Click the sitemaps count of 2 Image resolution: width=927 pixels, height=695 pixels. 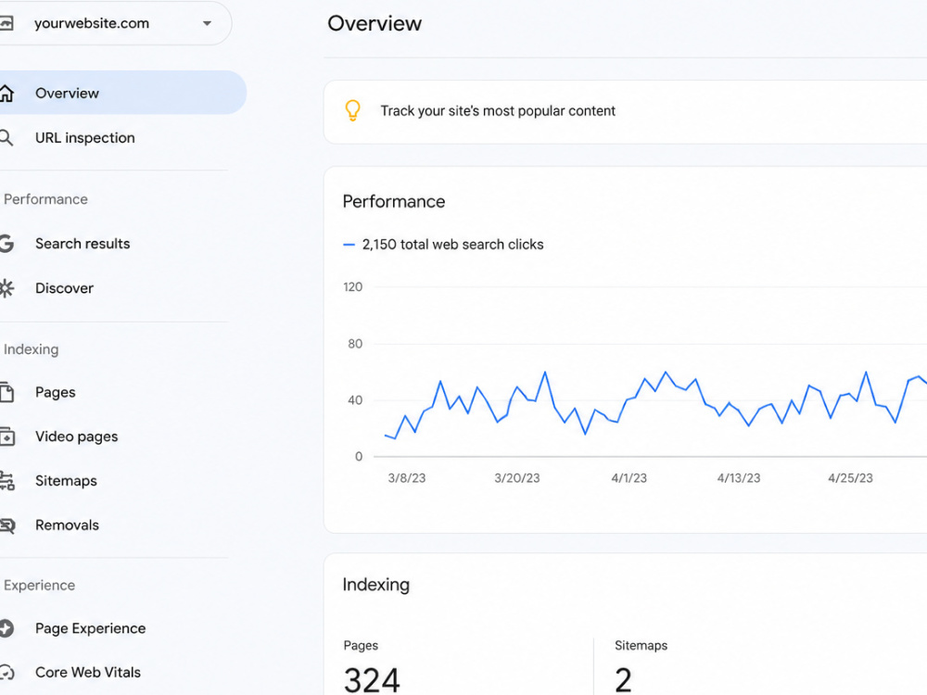pos(623,680)
